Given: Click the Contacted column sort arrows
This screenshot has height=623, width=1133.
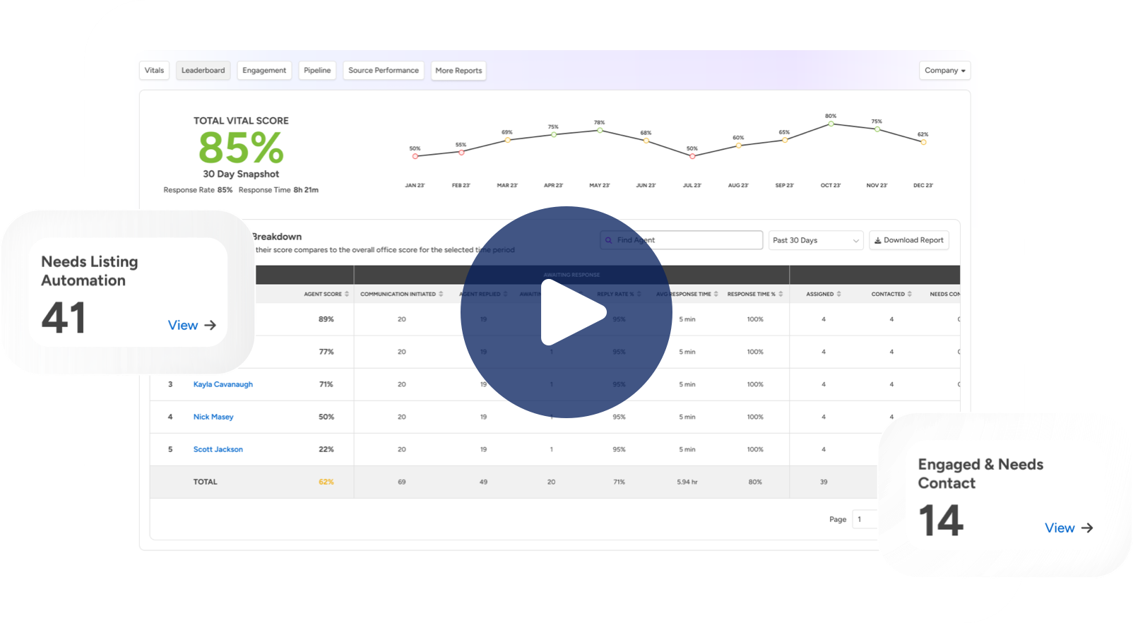Looking at the screenshot, I should click(910, 294).
